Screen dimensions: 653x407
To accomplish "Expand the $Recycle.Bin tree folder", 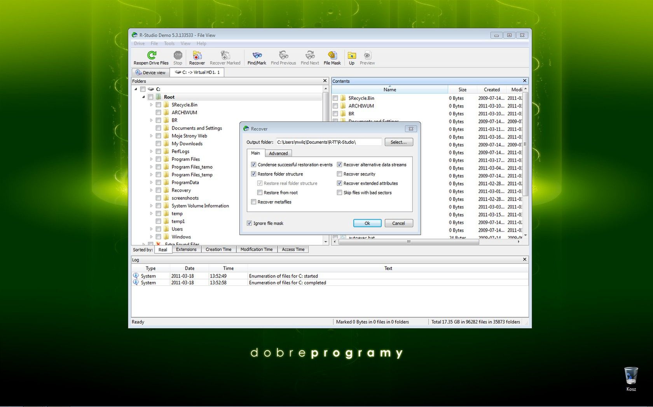I will 151,105.
